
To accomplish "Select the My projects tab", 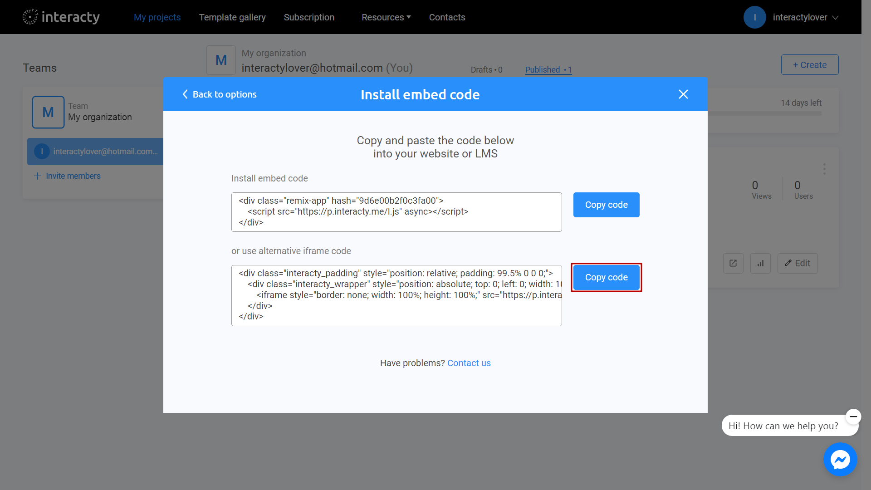I will point(157,17).
